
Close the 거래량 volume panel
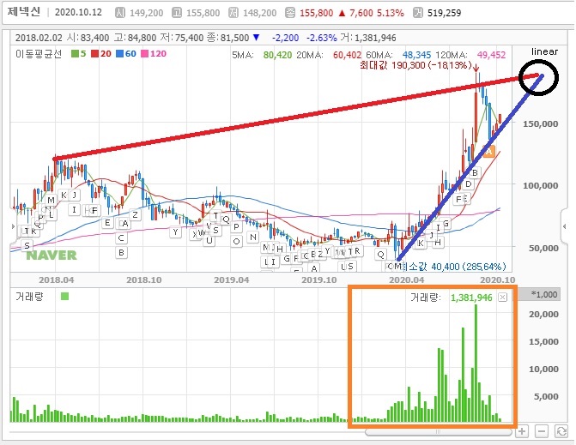502,298
